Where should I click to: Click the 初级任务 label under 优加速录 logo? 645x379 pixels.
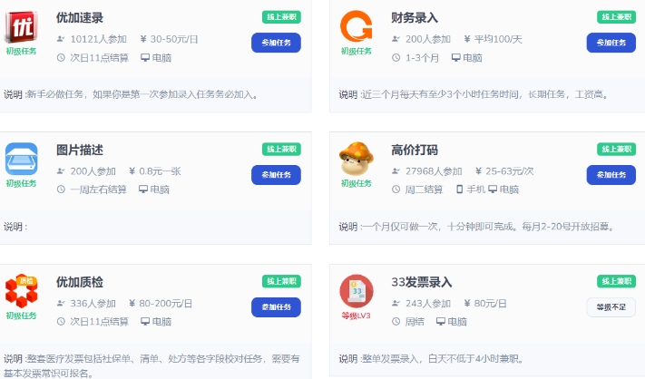pyautogui.click(x=22, y=51)
